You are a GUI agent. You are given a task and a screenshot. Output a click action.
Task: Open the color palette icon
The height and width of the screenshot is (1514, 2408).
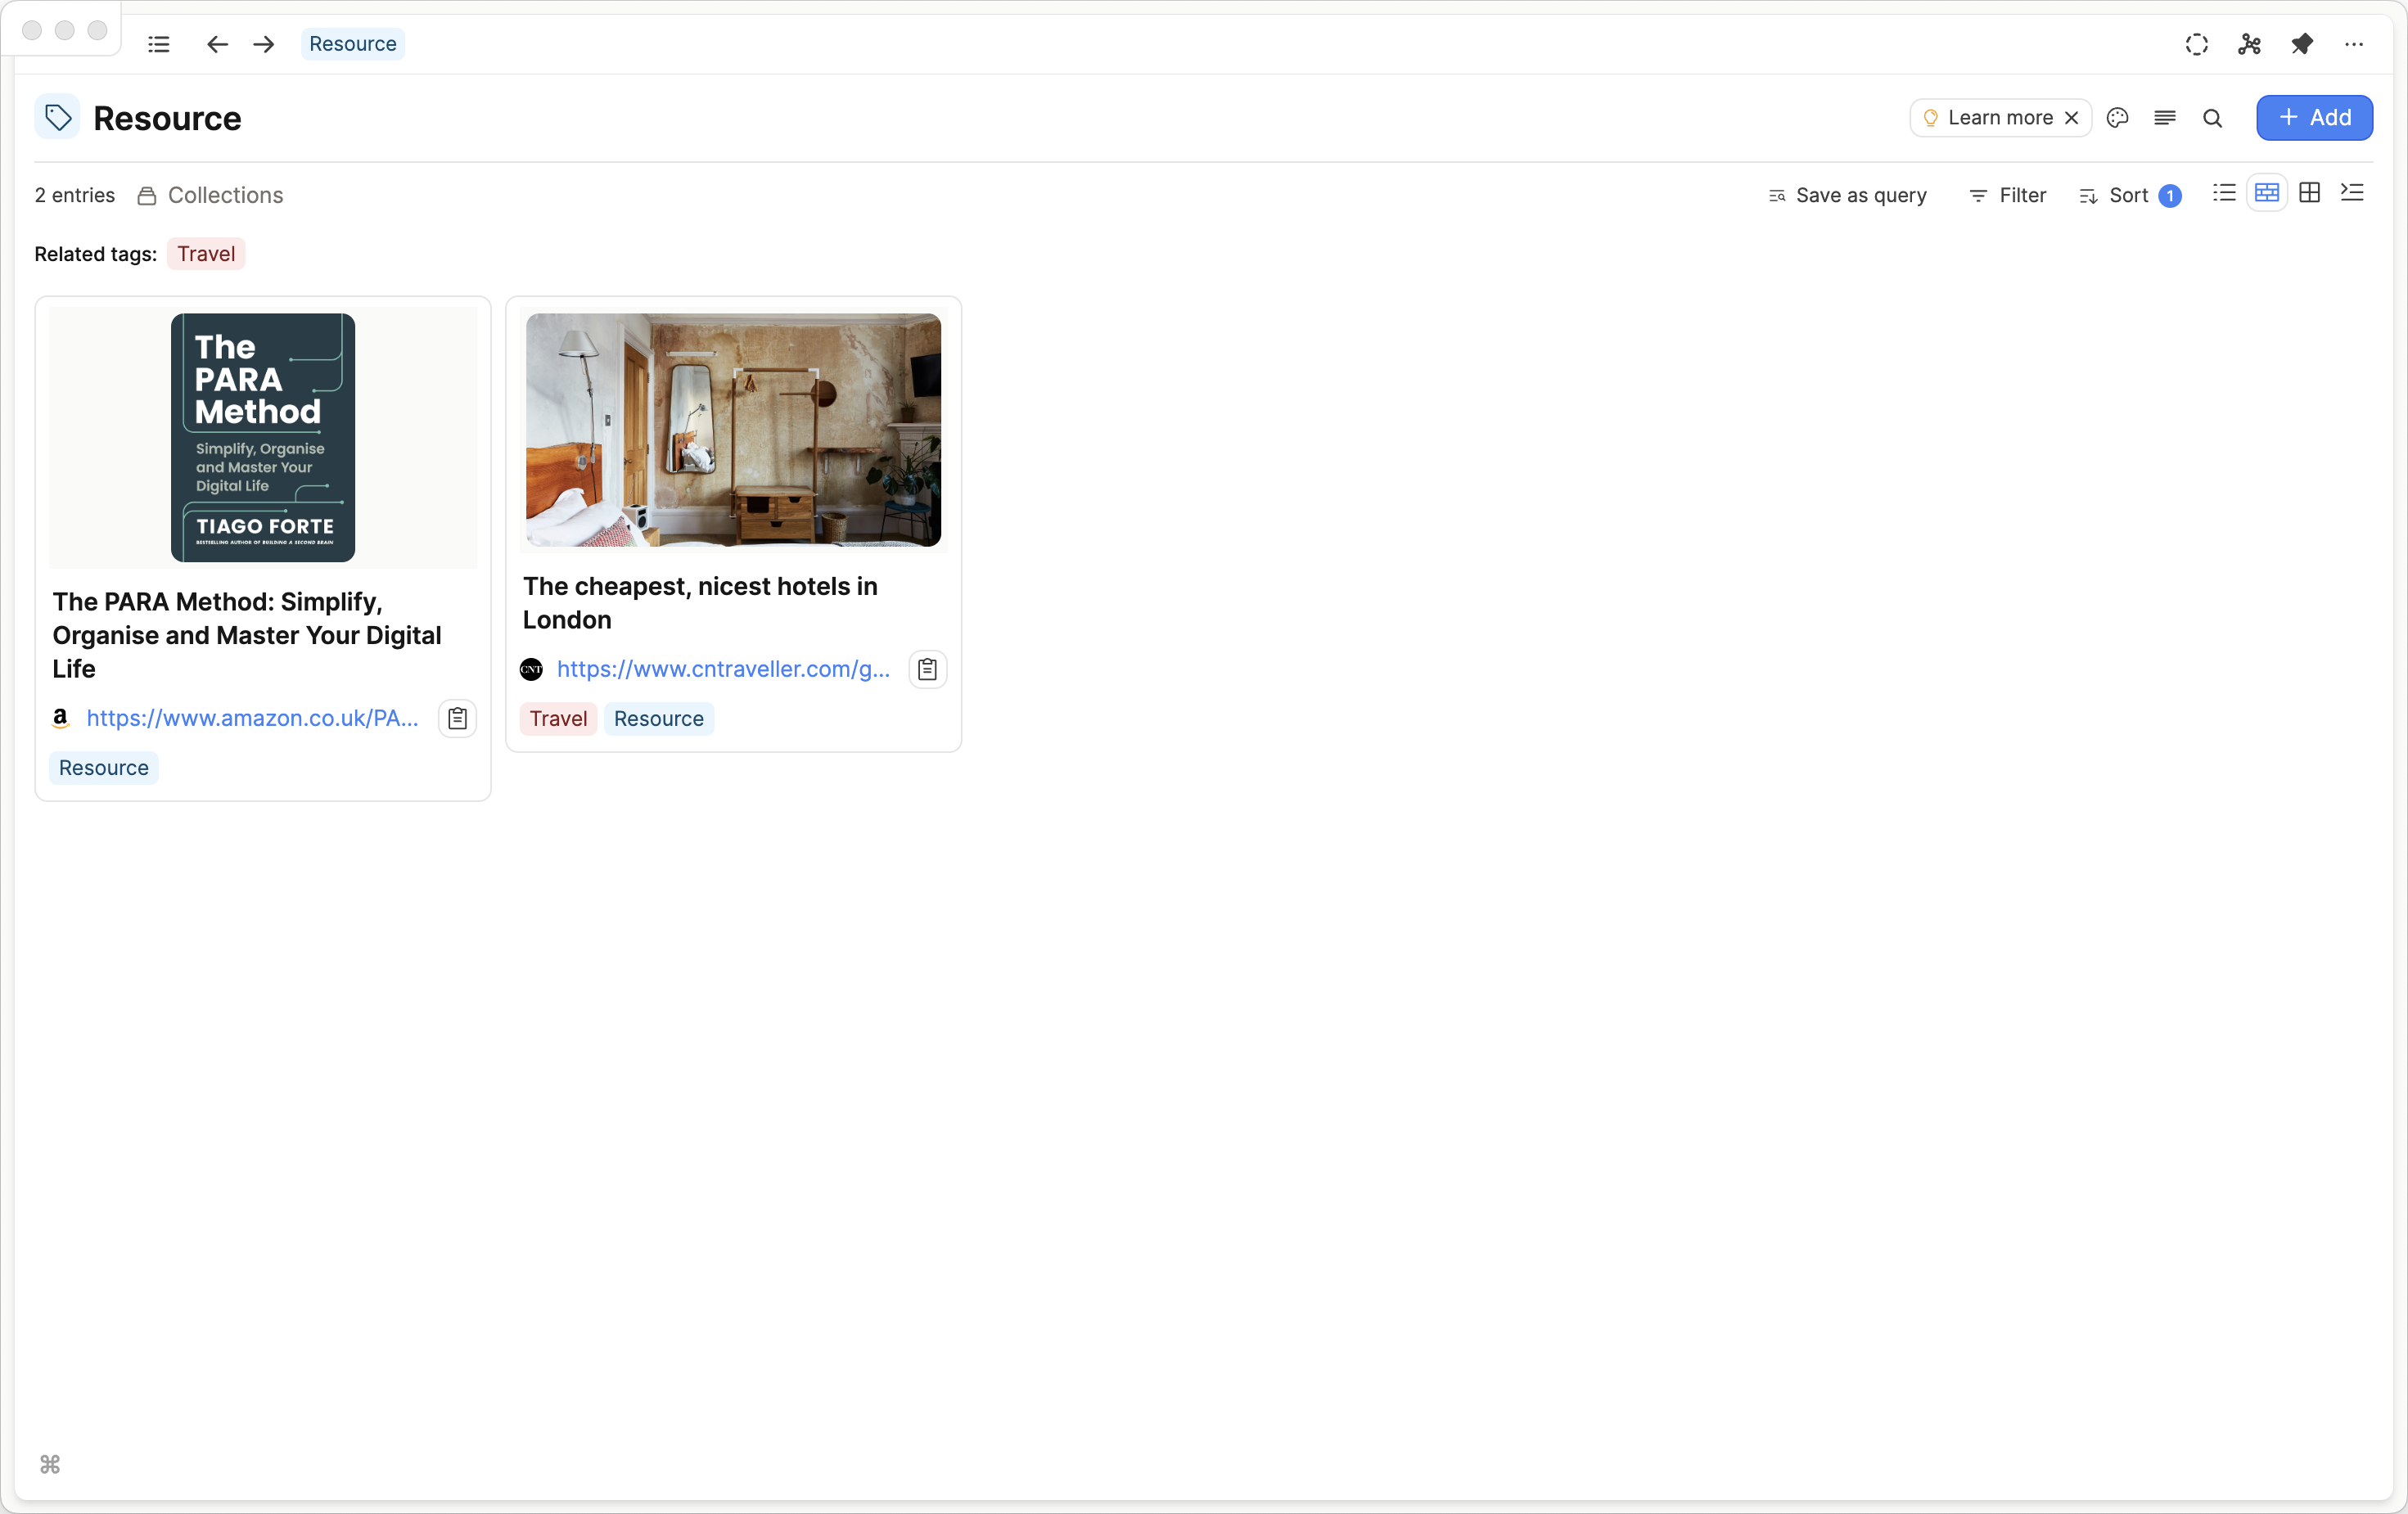pyautogui.click(x=2117, y=118)
